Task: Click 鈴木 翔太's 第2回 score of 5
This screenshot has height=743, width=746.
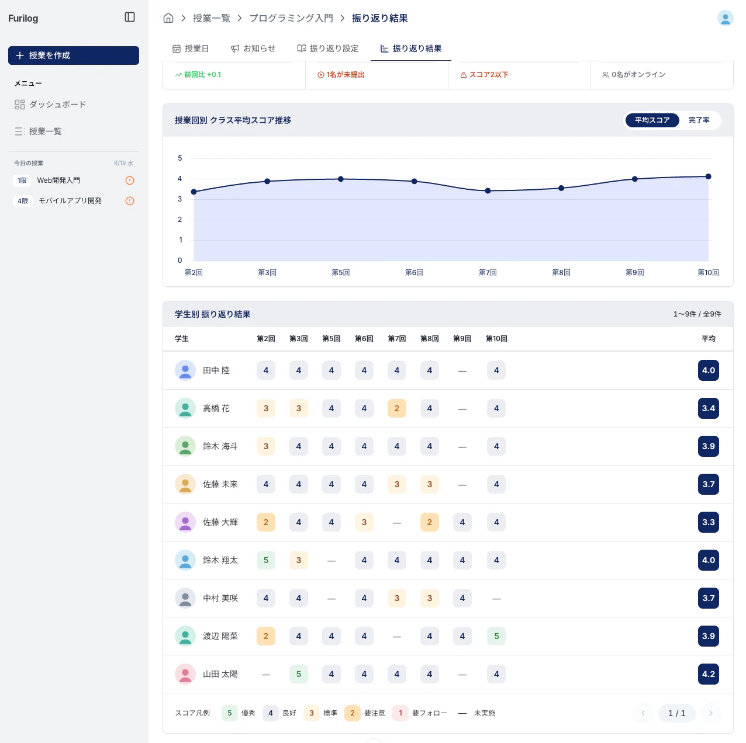Action: coord(266,560)
